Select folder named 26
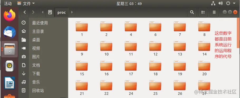Viewport: 240px width, 98px height. [x=180, y=88]
